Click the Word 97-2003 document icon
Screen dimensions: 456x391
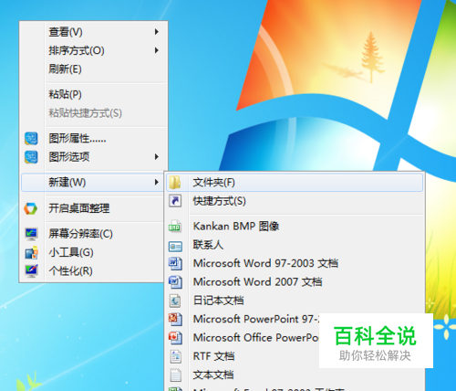[175, 264]
